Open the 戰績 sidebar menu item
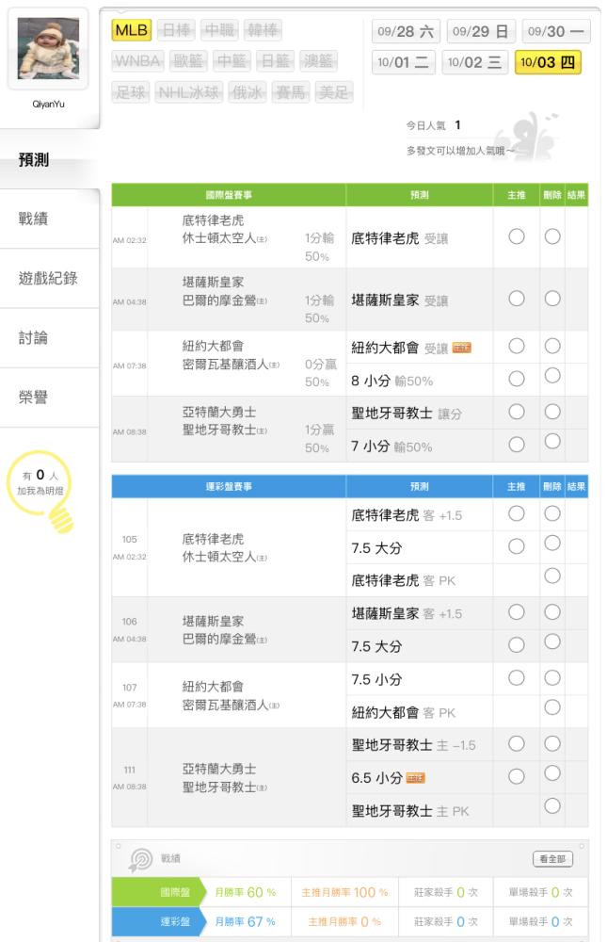Viewport: 607px width, 942px height. pyautogui.click(x=34, y=219)
